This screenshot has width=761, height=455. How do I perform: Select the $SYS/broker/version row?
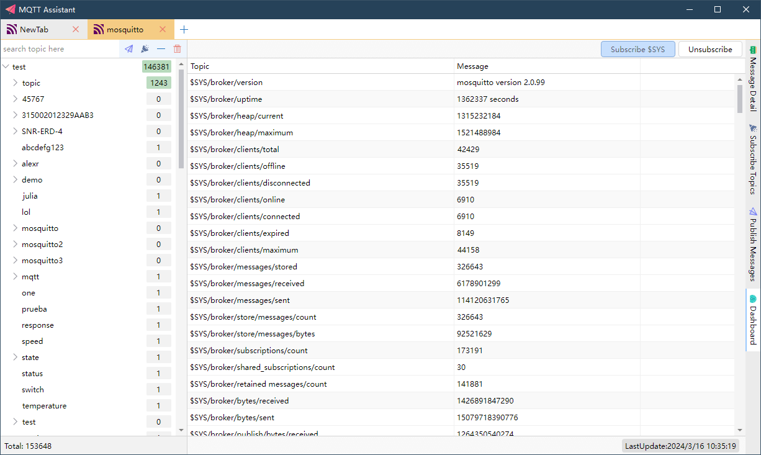coord(461,82)
